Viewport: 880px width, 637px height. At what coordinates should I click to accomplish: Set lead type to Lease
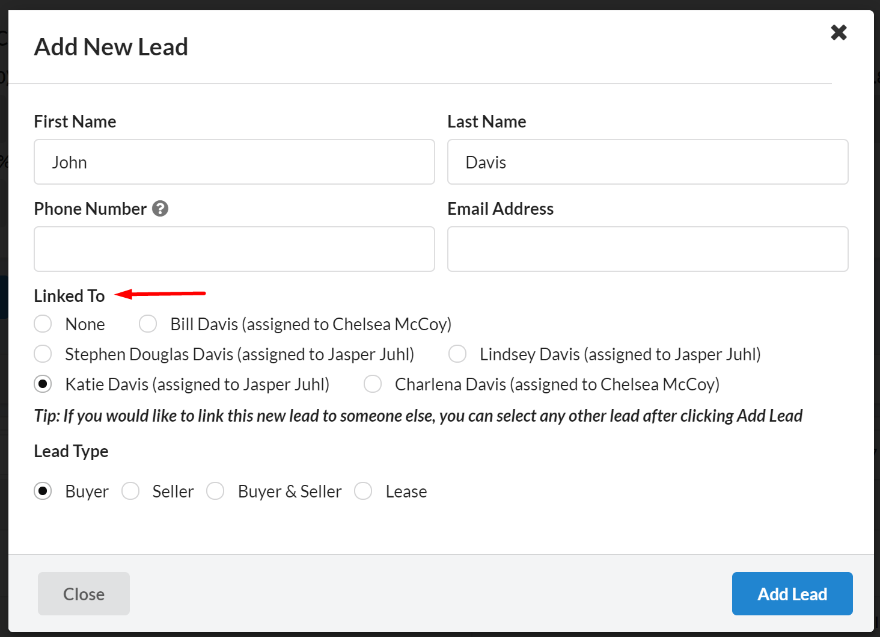point(363,491)
